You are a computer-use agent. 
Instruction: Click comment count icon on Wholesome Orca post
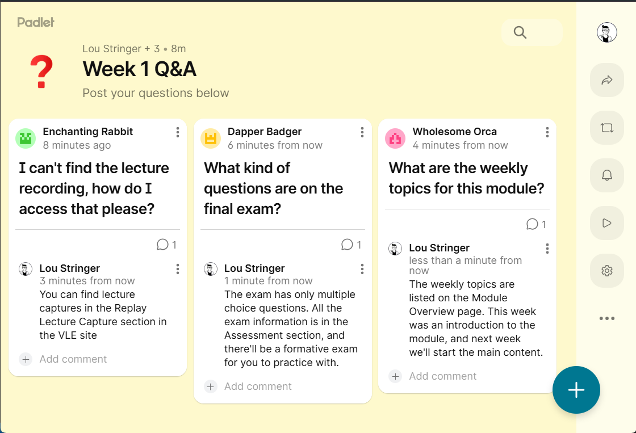(x=532, y=224)
